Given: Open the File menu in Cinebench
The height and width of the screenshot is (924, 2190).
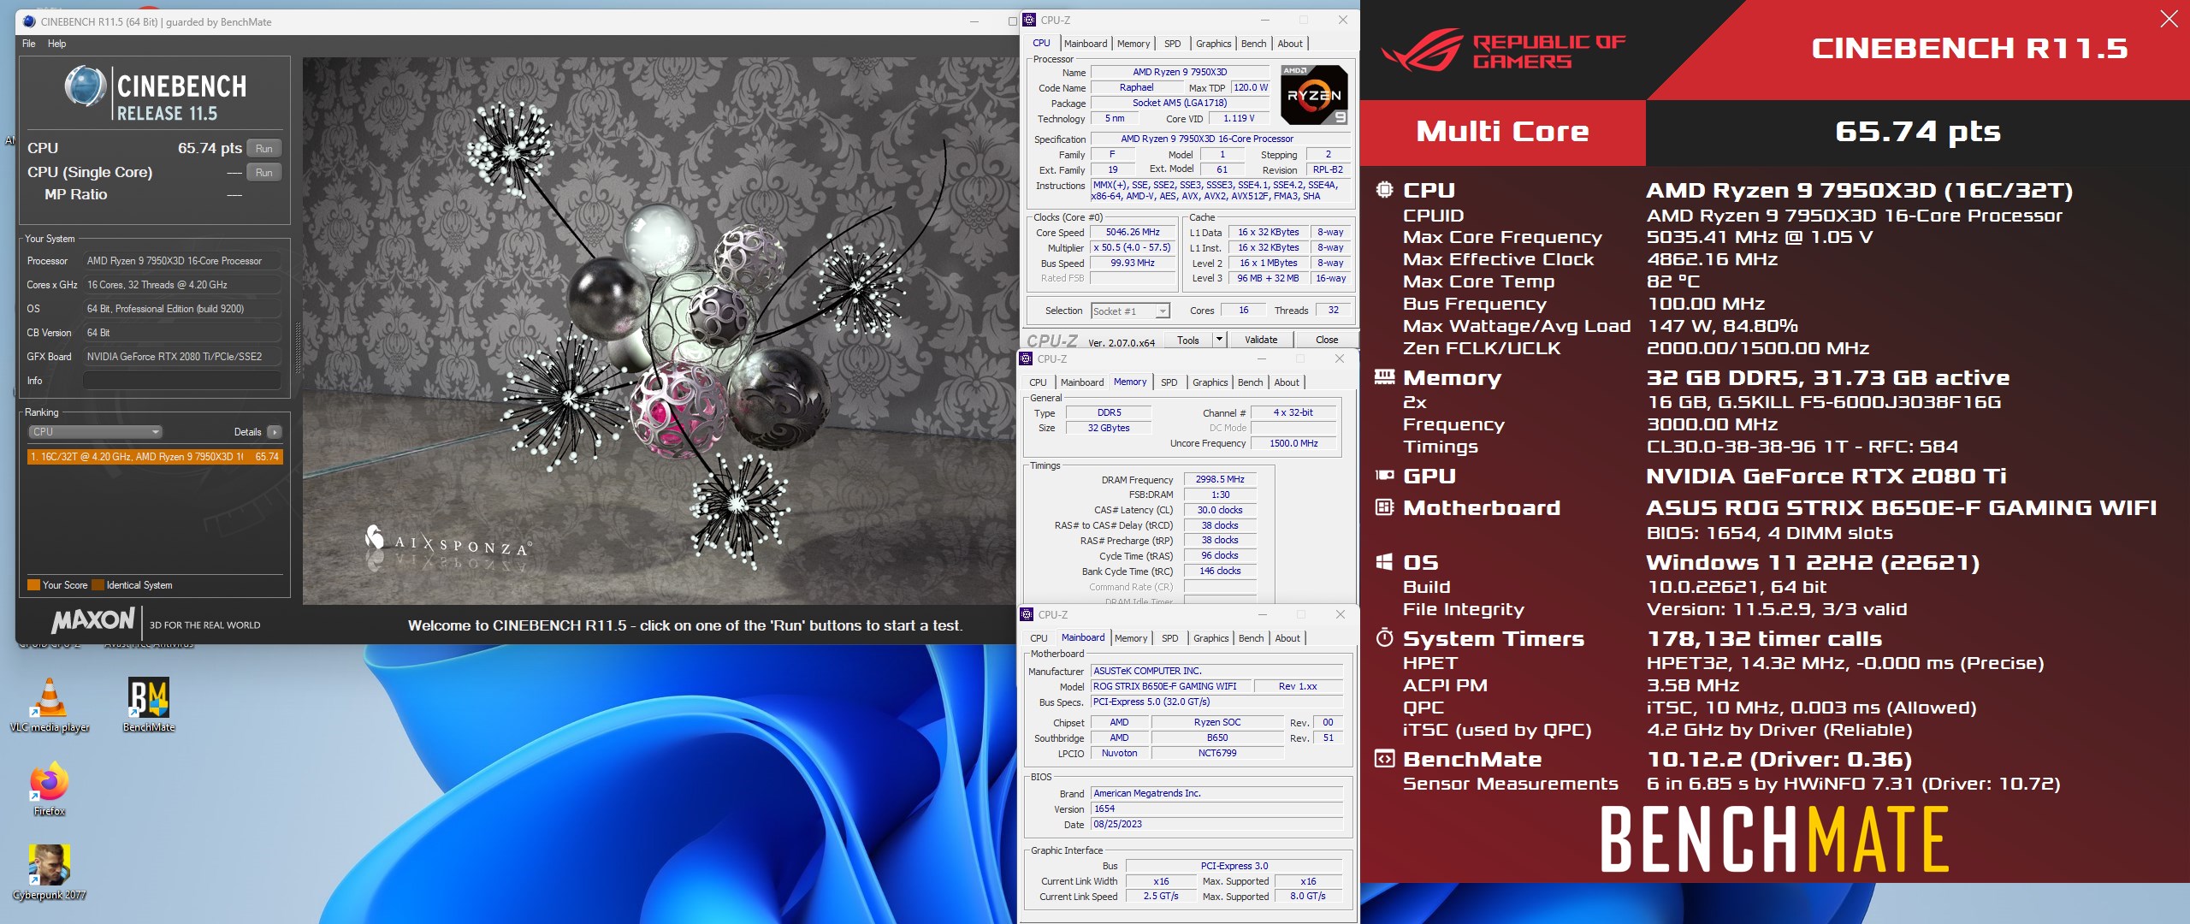Looking at the screenshot, I should (x=29, y=44).
